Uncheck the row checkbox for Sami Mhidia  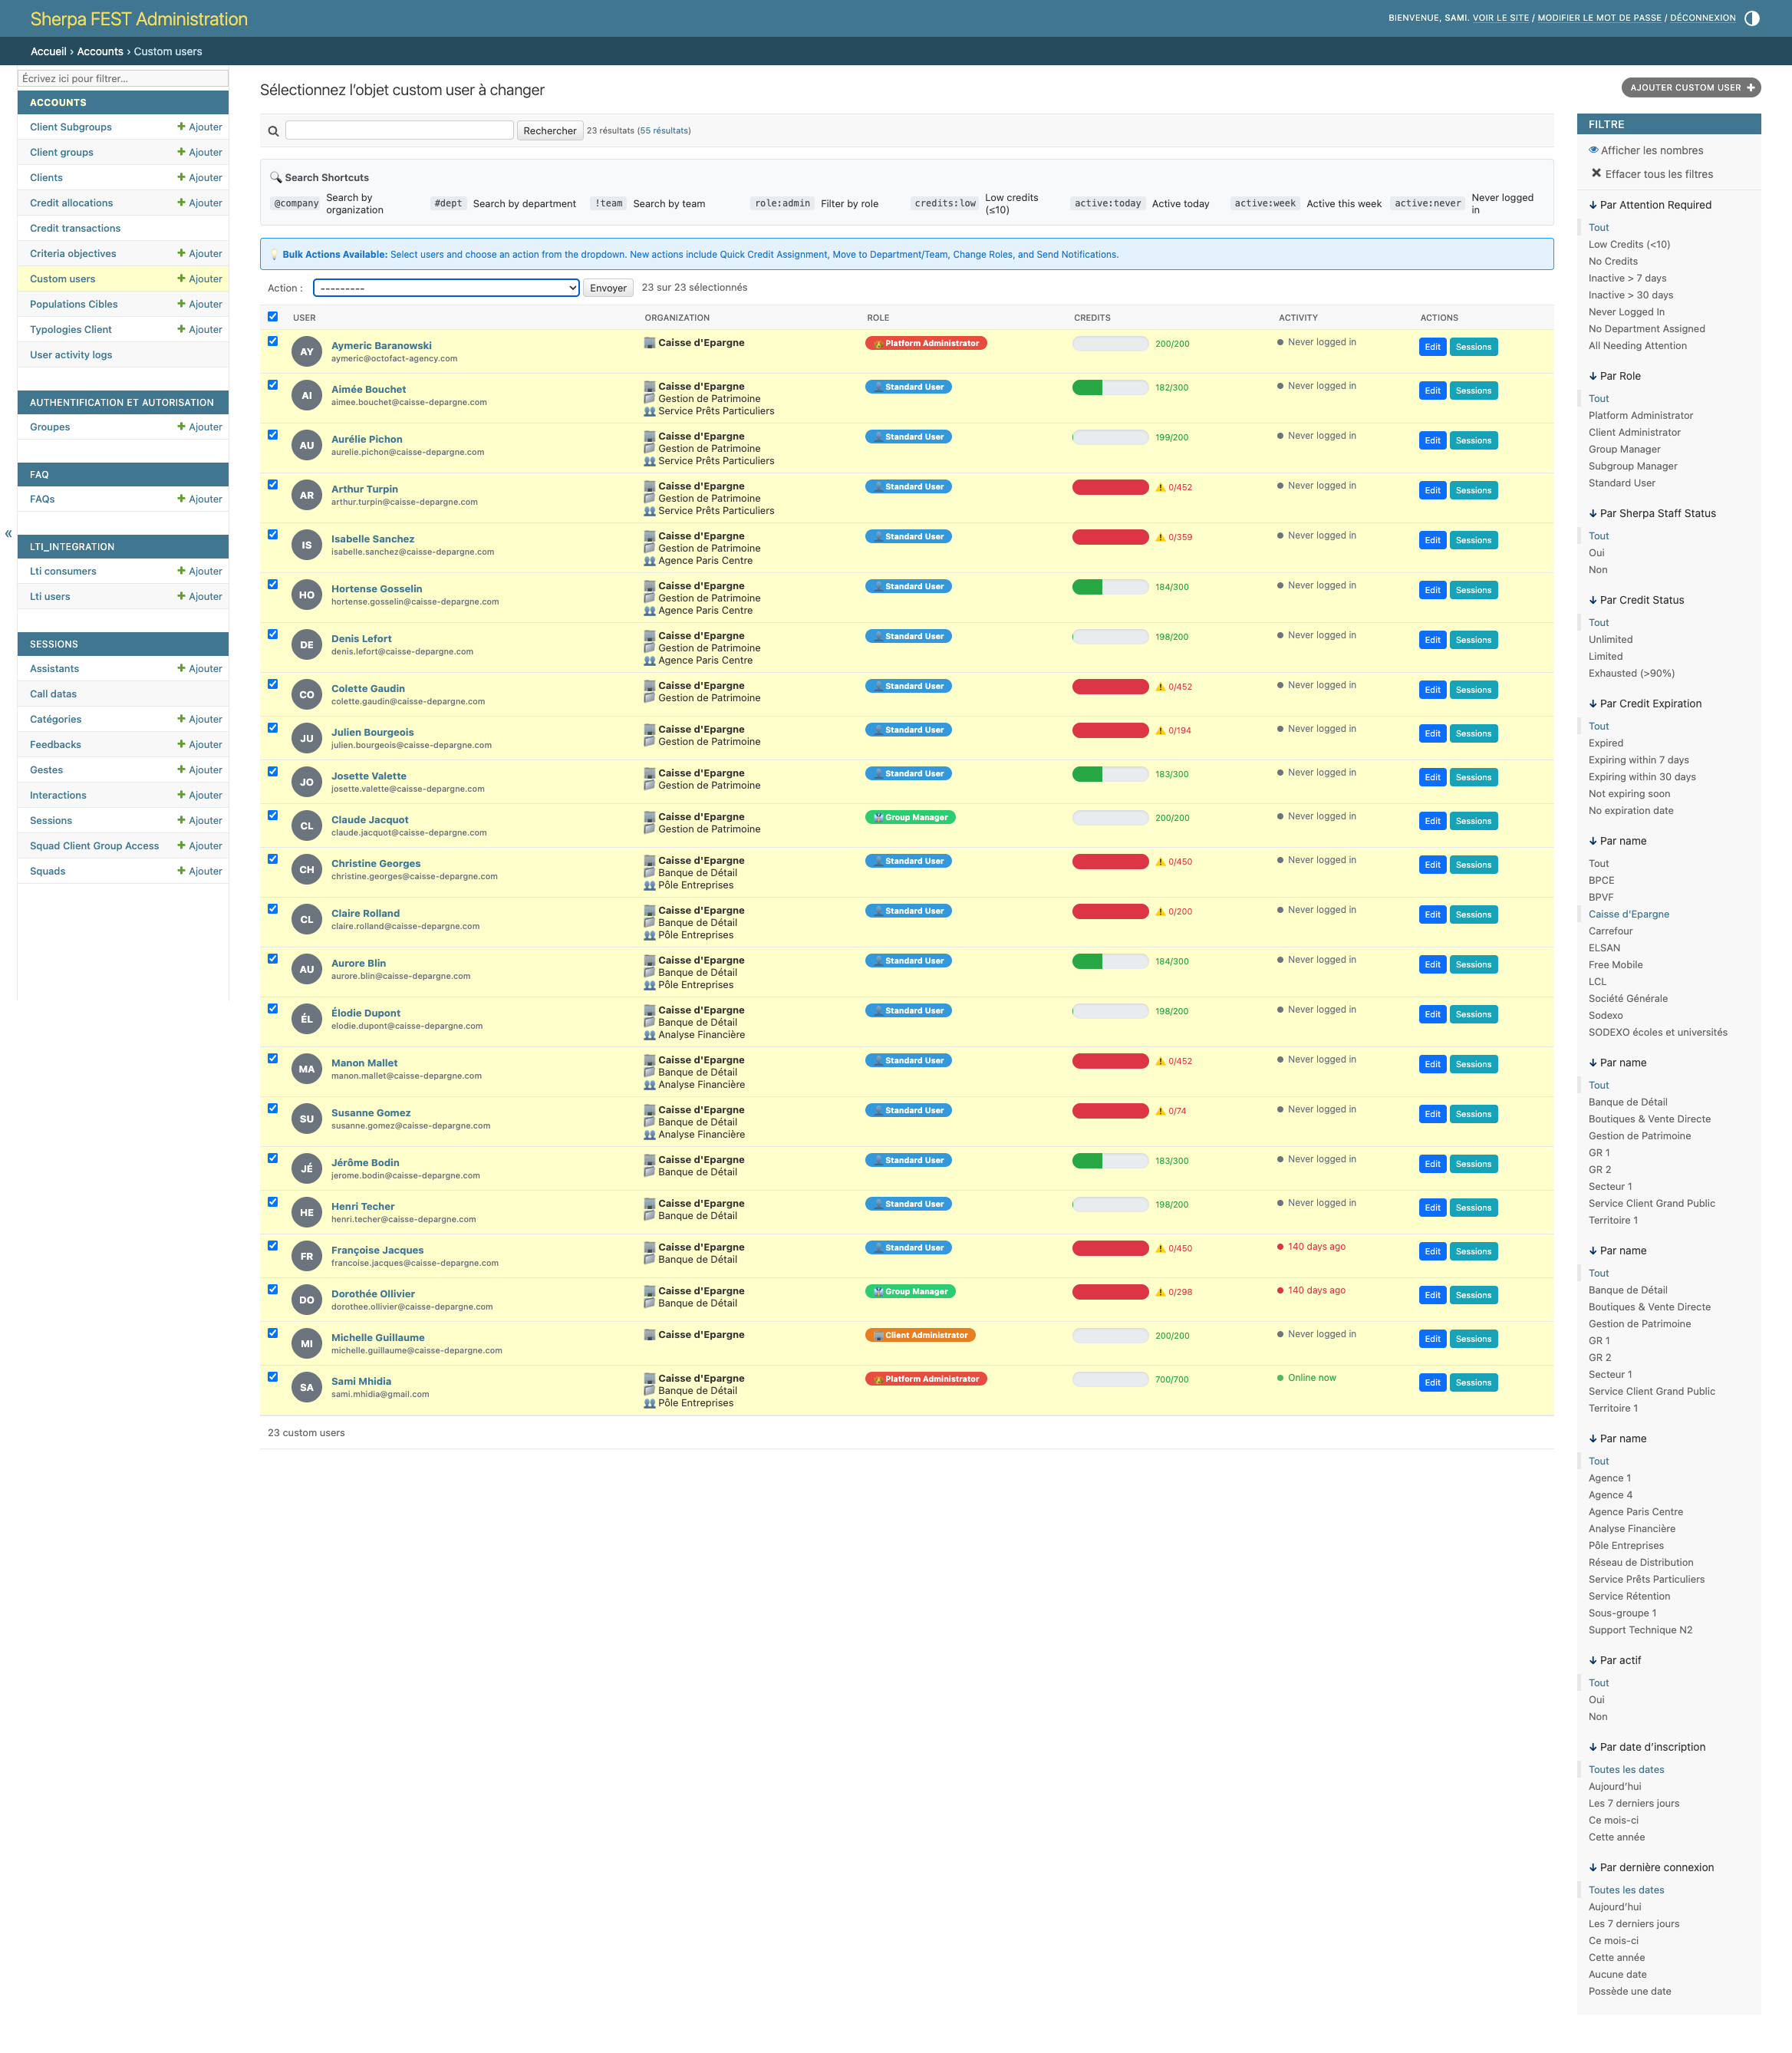click(273, 1376)
